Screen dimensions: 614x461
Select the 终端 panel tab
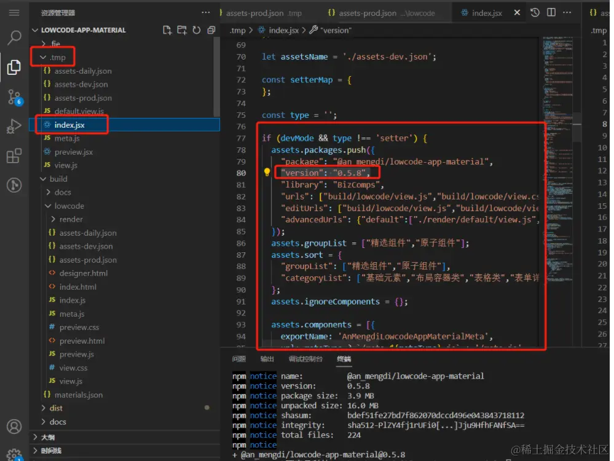click(x=344, y=359)
